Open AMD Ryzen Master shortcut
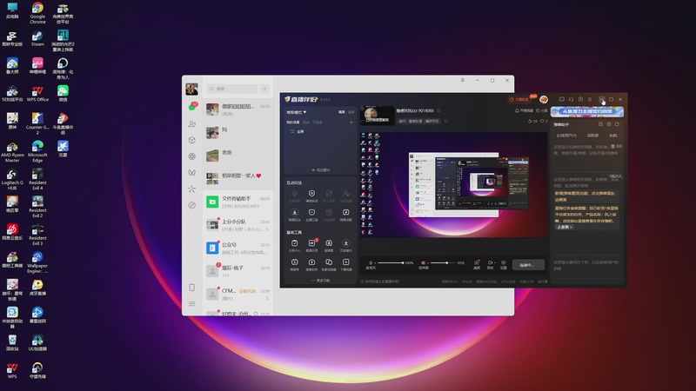Viewport: 696px width, 391px height. [12, 150]
